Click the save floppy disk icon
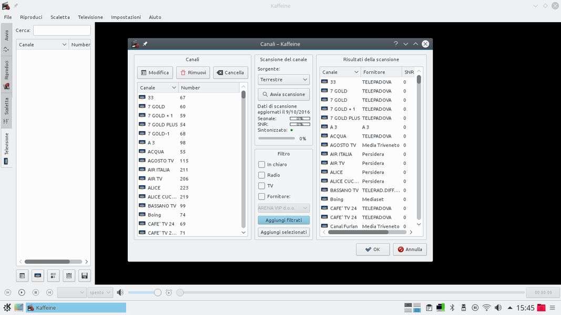This screenshot has height=315, width=561. click(84, 275)
